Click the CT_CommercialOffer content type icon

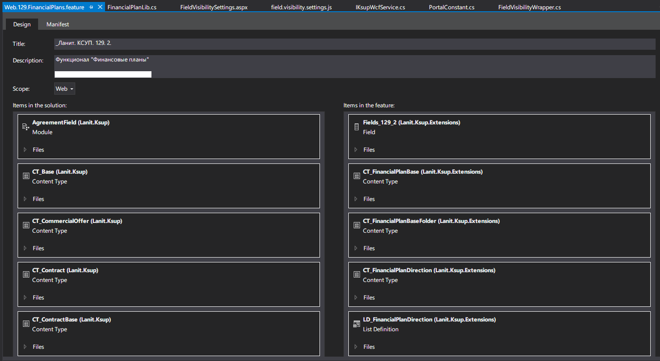point(26,225)
